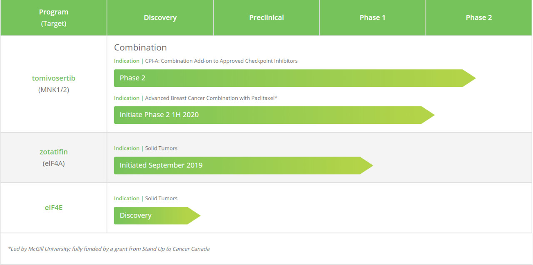Click the Program (Target) header cell
The height and width of the screenshot is (265, 533).
pos(54,18)
